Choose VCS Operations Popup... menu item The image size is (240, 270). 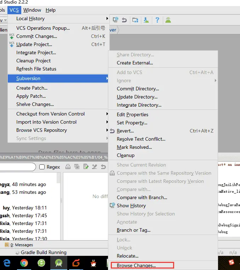point(58,28)
